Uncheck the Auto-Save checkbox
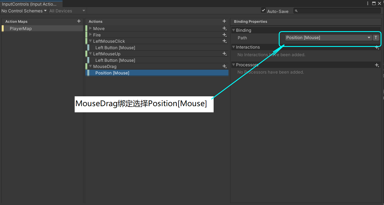Viewport: 384px width, 205px height. tap(263, 10)
